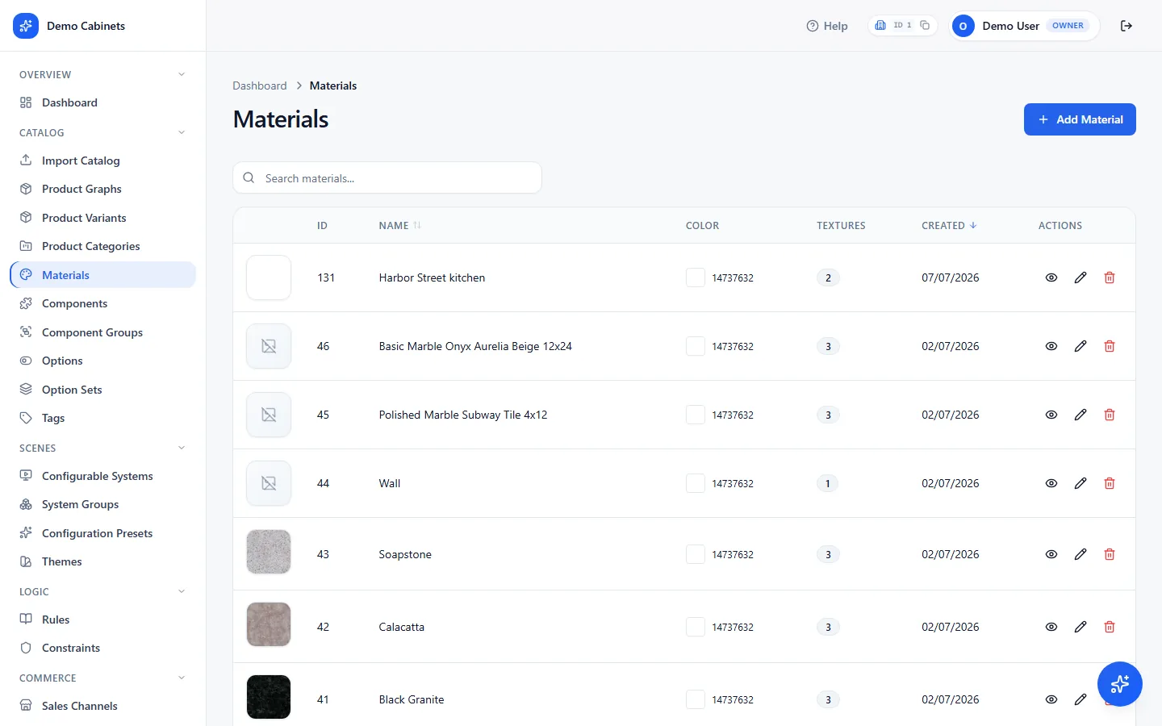Sort table by Name column
The width and height of the screenshot is (1162, 726).
[399, 226]
